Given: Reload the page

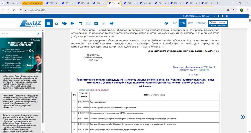Looking at the screenshot, I should pyautogui.click(x=14, y=10).
